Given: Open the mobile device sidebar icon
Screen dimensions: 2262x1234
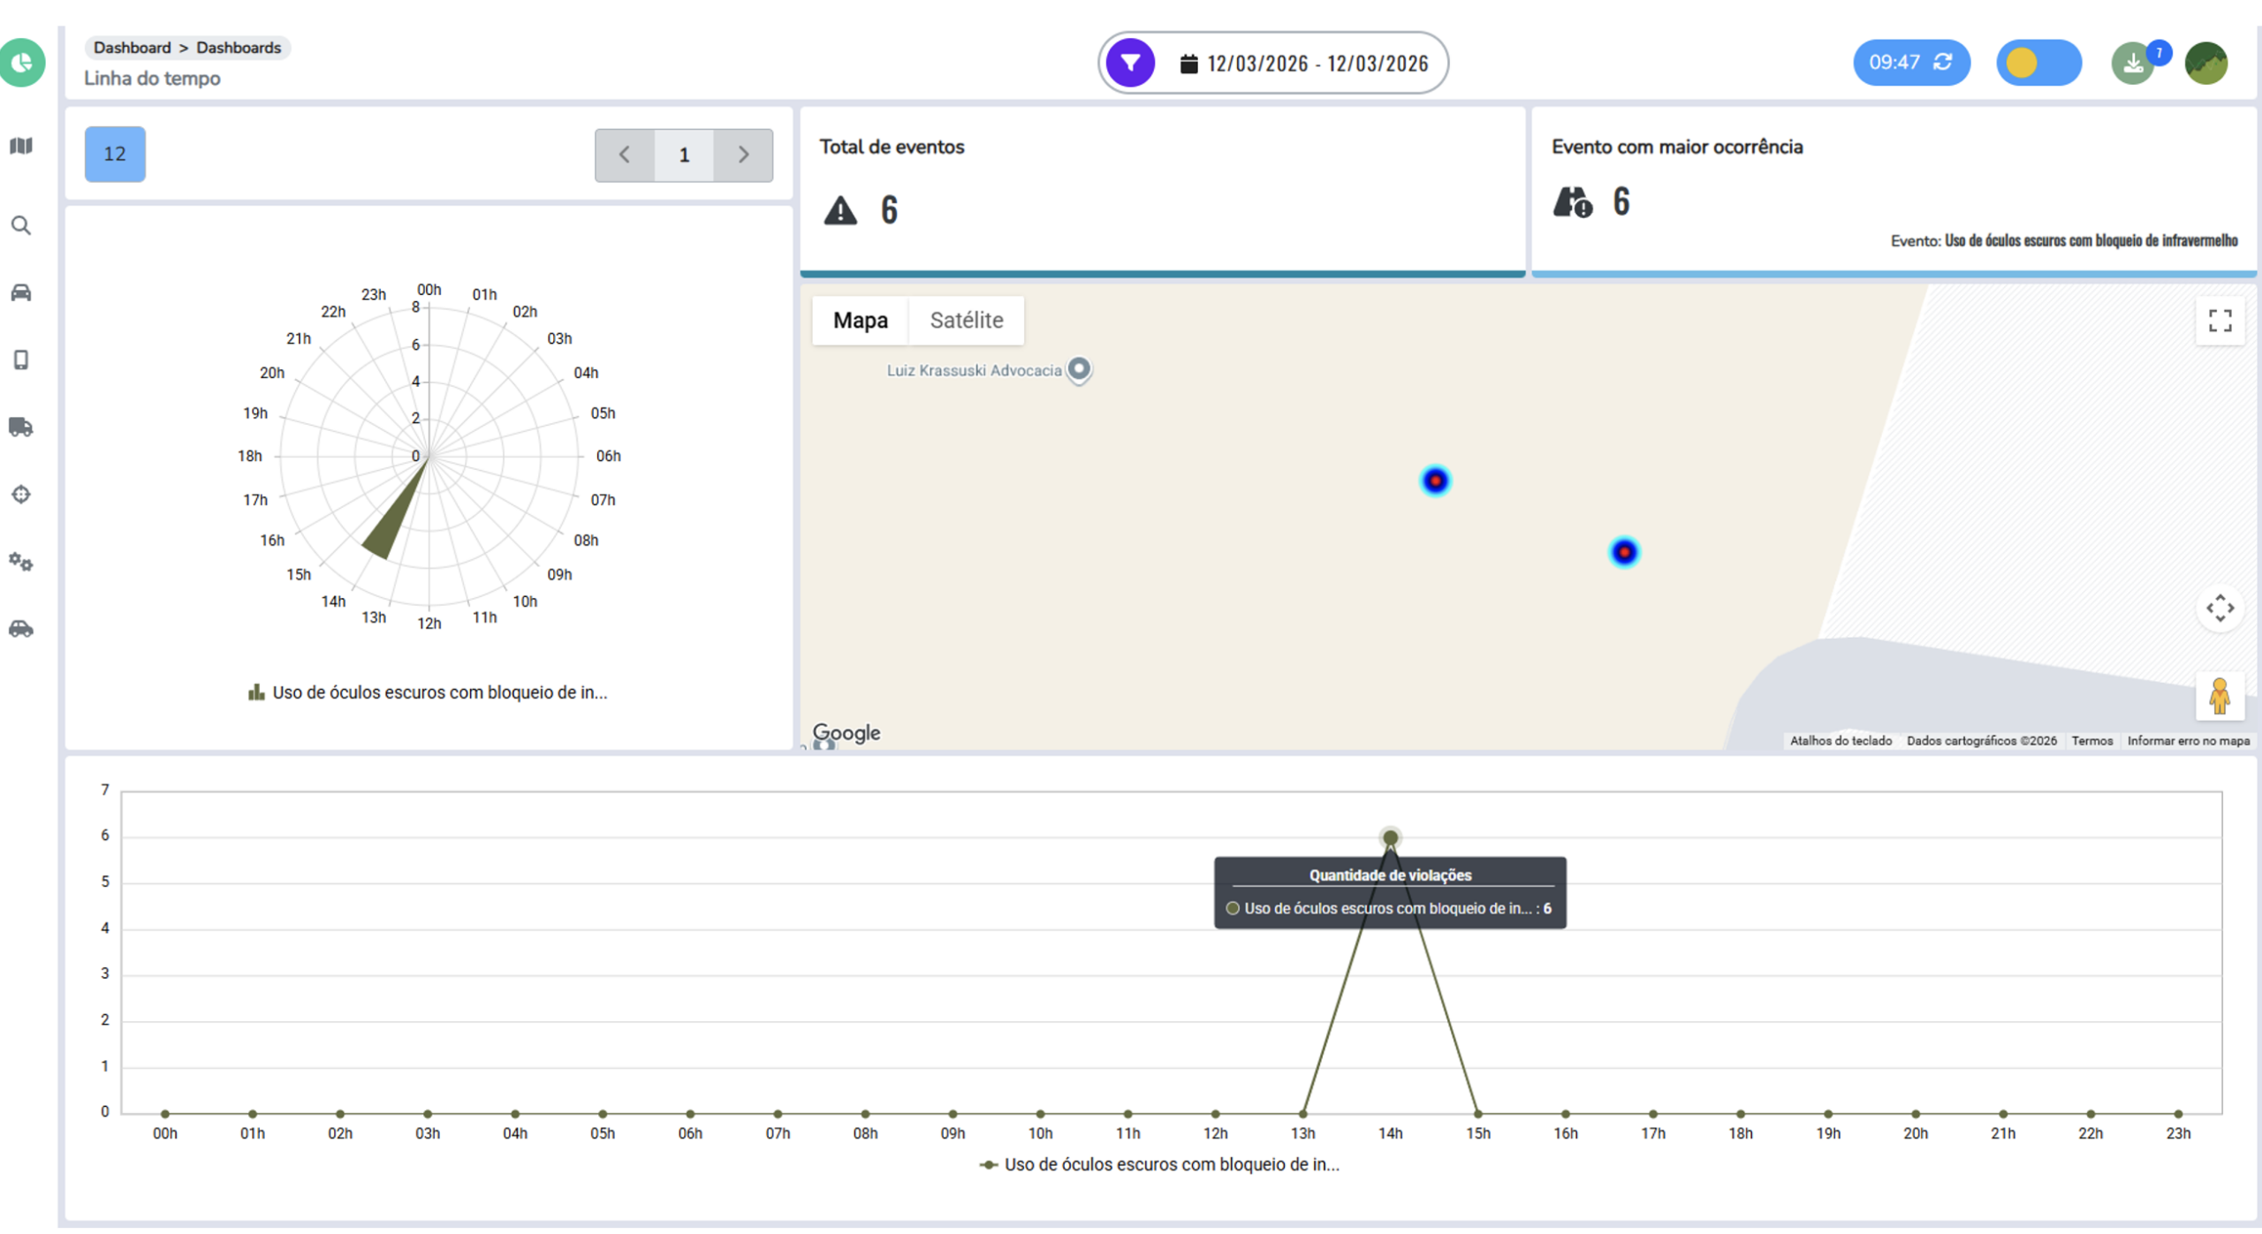Looking at the screenshot, I should [x=21, y=360].
